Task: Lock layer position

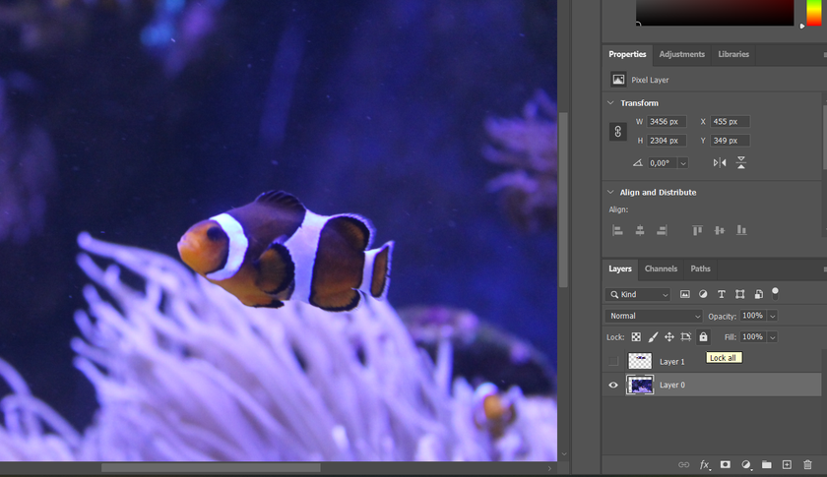Action: pyautogui.click(x=669, y=336)
